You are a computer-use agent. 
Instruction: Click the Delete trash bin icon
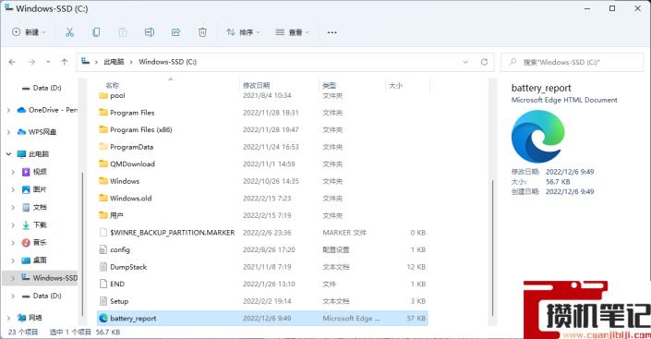coord(202,32)
